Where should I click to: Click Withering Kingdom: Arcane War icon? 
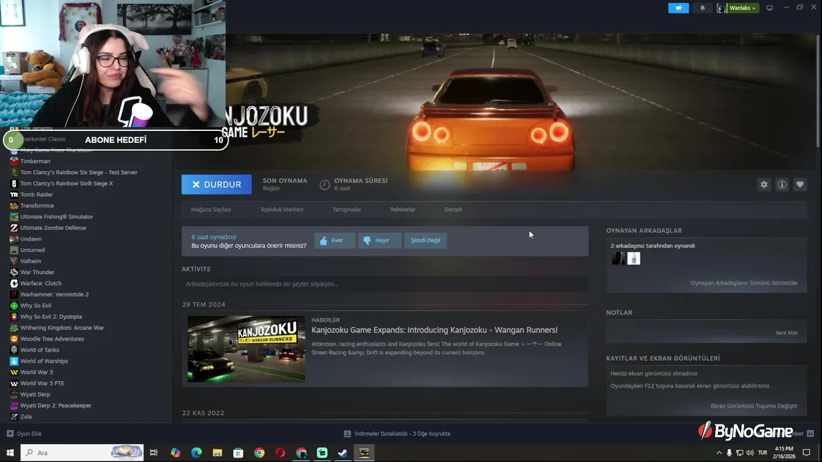(14, 328)
